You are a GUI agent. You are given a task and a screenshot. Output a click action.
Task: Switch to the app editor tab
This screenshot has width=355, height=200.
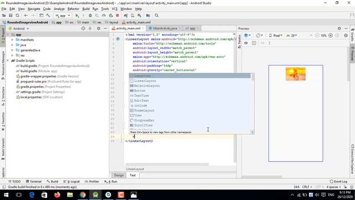click(x=192, y=28)
